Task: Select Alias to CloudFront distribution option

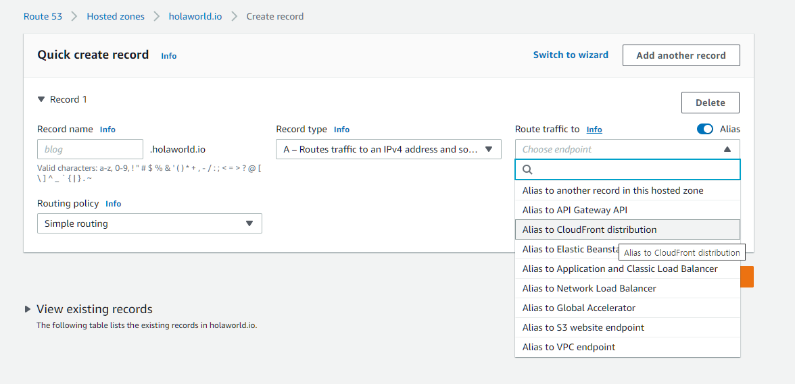Action: pos(627,229)
